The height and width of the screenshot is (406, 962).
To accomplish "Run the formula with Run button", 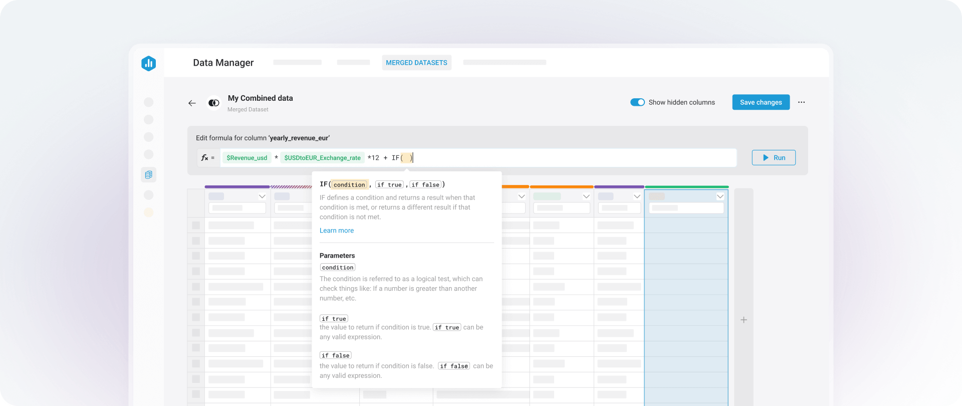I will point(774,158).
